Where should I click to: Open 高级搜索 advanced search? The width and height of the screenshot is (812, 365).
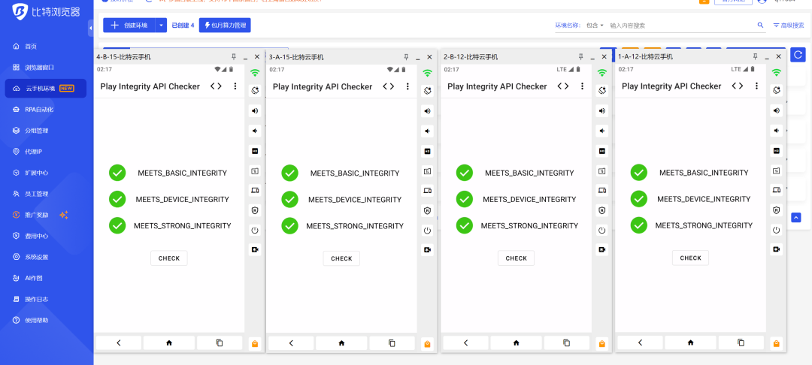pos(789,26)
